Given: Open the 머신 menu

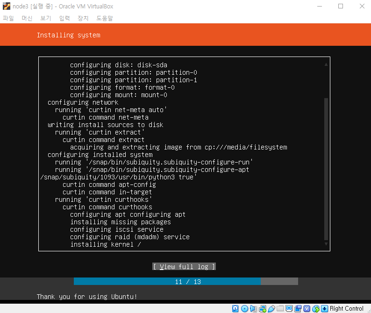Looking at the screenshot, I should [27, 18].
